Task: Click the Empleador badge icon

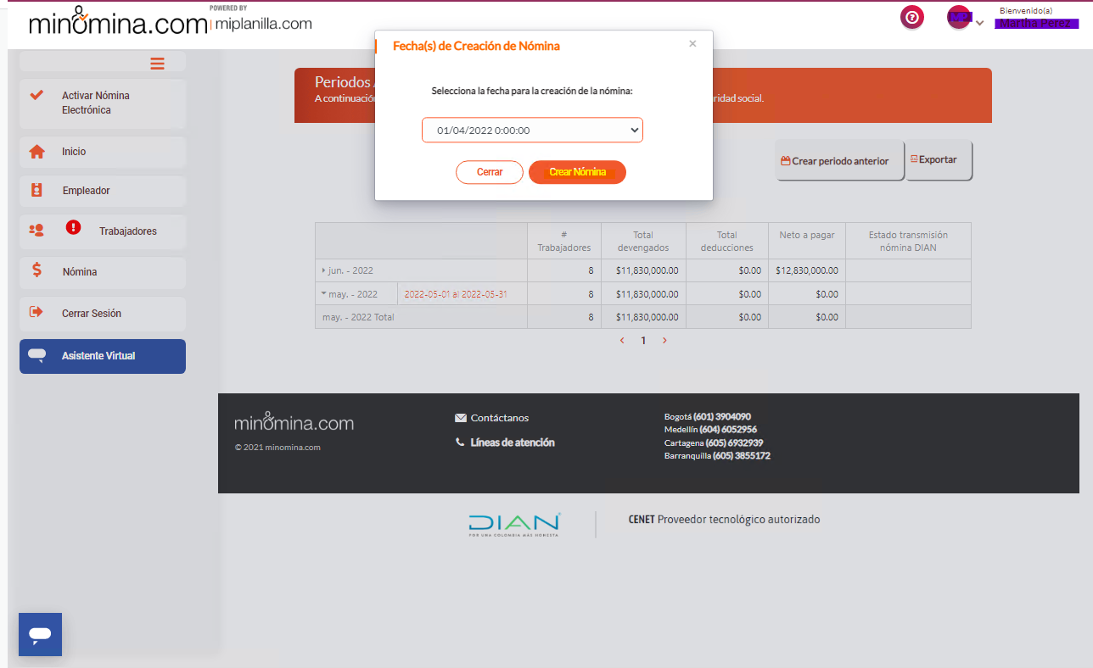Action: click(x=36, y=191)
